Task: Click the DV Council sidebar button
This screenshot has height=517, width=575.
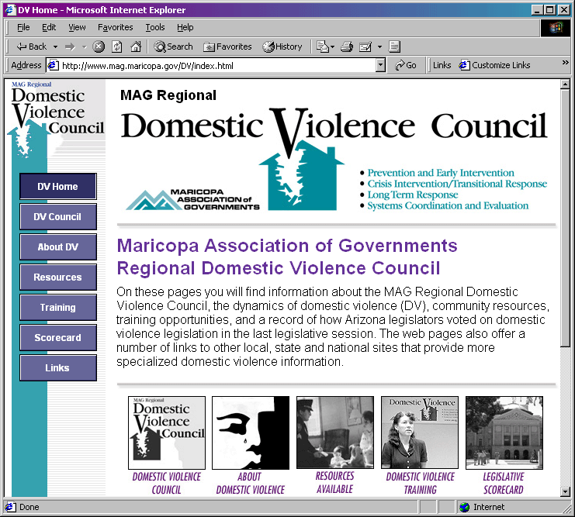Action: click(58, 217)
